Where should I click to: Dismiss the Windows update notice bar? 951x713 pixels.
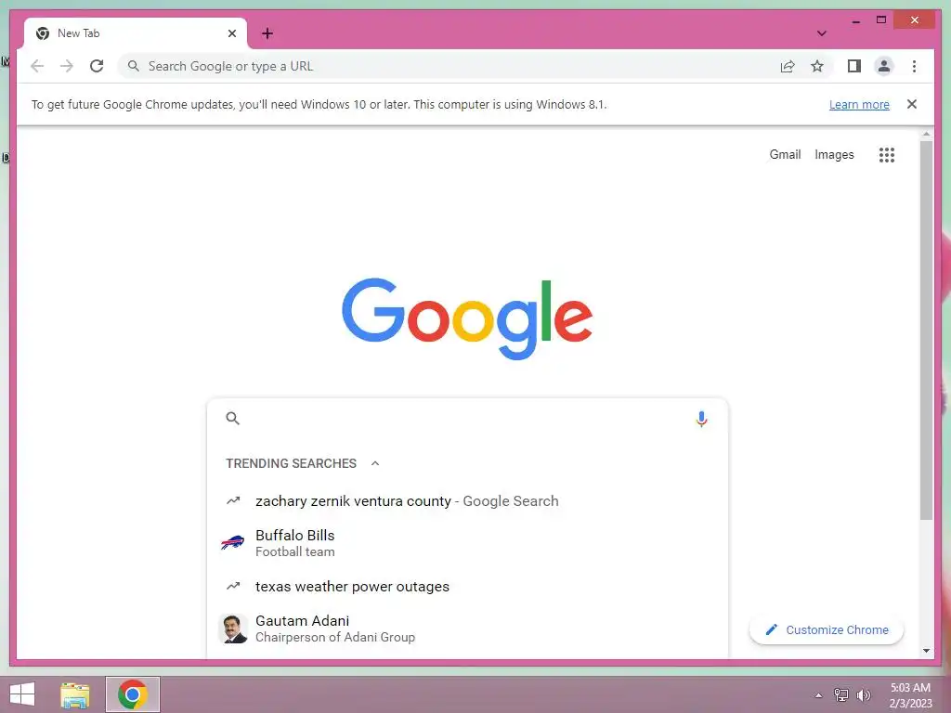click(x=912, y=104)
